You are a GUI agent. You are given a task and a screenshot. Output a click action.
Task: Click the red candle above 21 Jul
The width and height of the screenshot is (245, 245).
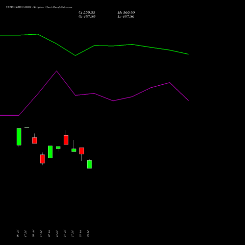pyautogui.click(x=43, y=159)
